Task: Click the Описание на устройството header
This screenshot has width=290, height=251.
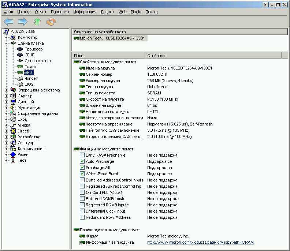Action: (x=179, y=32)
